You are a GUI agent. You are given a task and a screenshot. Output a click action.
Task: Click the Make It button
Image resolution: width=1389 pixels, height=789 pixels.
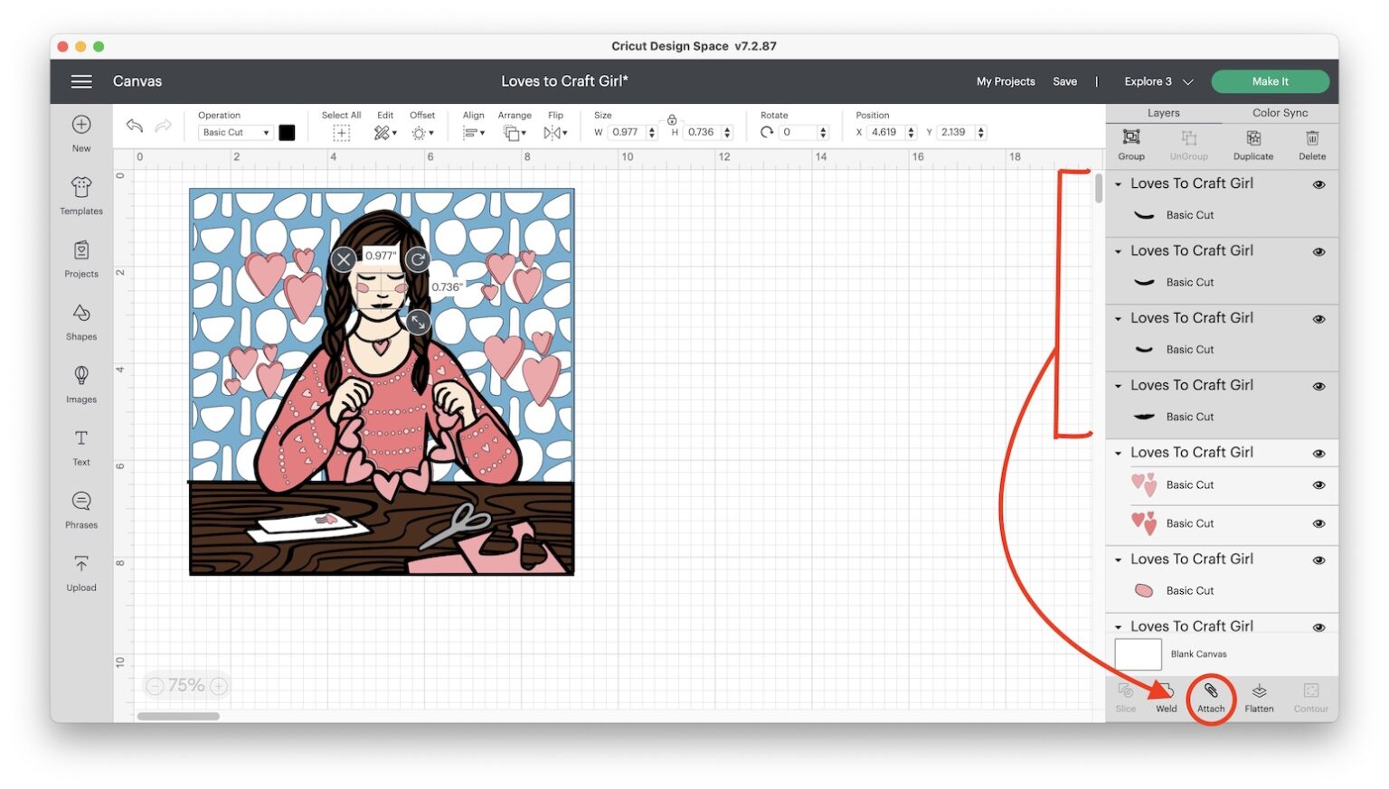click(1270, 80)
